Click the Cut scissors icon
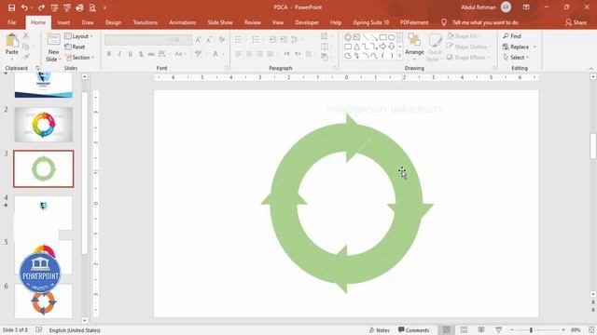The width and height of the screenshot is (597, 335). (x=26, y=36)
